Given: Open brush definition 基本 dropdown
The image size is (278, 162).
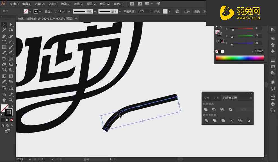Looking at the screenshot, I should pyautogui.click(x=120, y=11).
